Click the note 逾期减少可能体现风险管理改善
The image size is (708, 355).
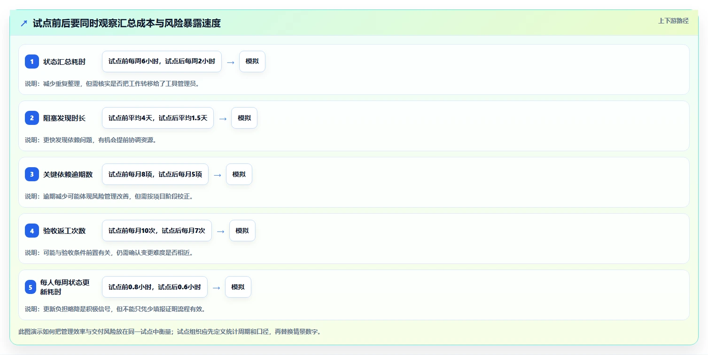click(x=87, y=196)
